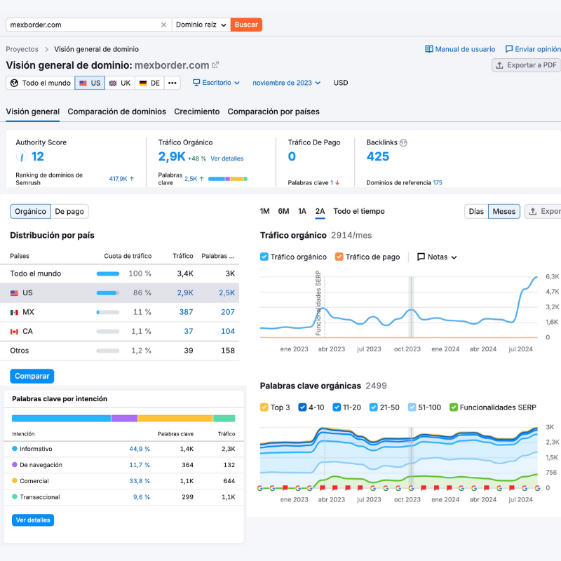Screen dimensions: 561x561
Task: Click Backlinks globe info icon
Action: pos(403,143)
